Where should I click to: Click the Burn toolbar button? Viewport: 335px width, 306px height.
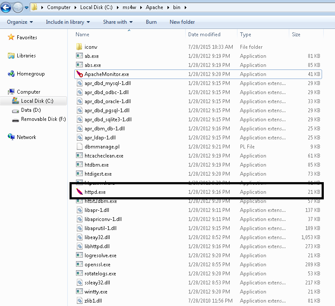click(x=151, y=22)
